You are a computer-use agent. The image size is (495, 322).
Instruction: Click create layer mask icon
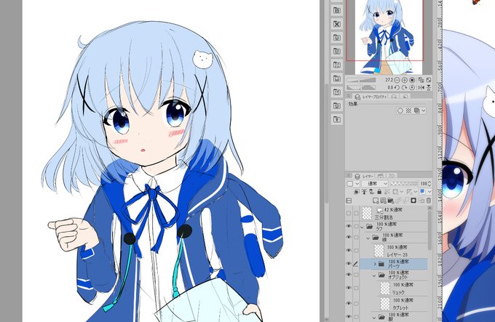[x=413, y=201]
